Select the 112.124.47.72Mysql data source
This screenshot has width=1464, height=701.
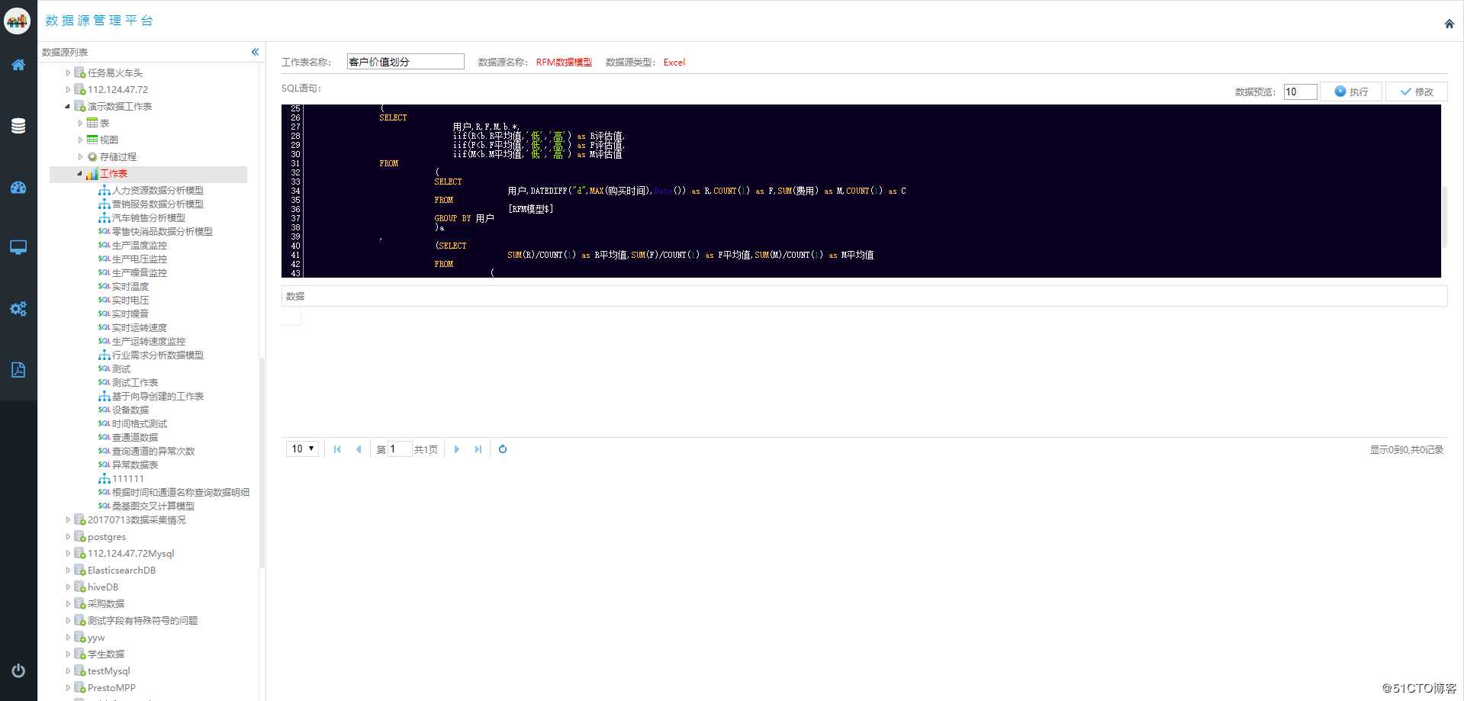coord(131,554)
